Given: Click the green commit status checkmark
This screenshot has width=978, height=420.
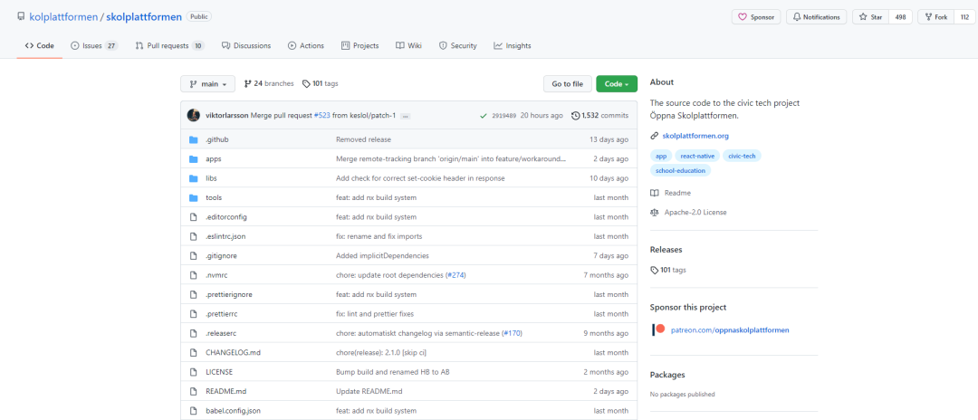Looking at the screenshot, I should [484, 115].
